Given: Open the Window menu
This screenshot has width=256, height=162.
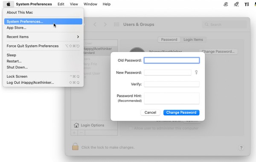Looking at the screenshot, I should 90,4.
